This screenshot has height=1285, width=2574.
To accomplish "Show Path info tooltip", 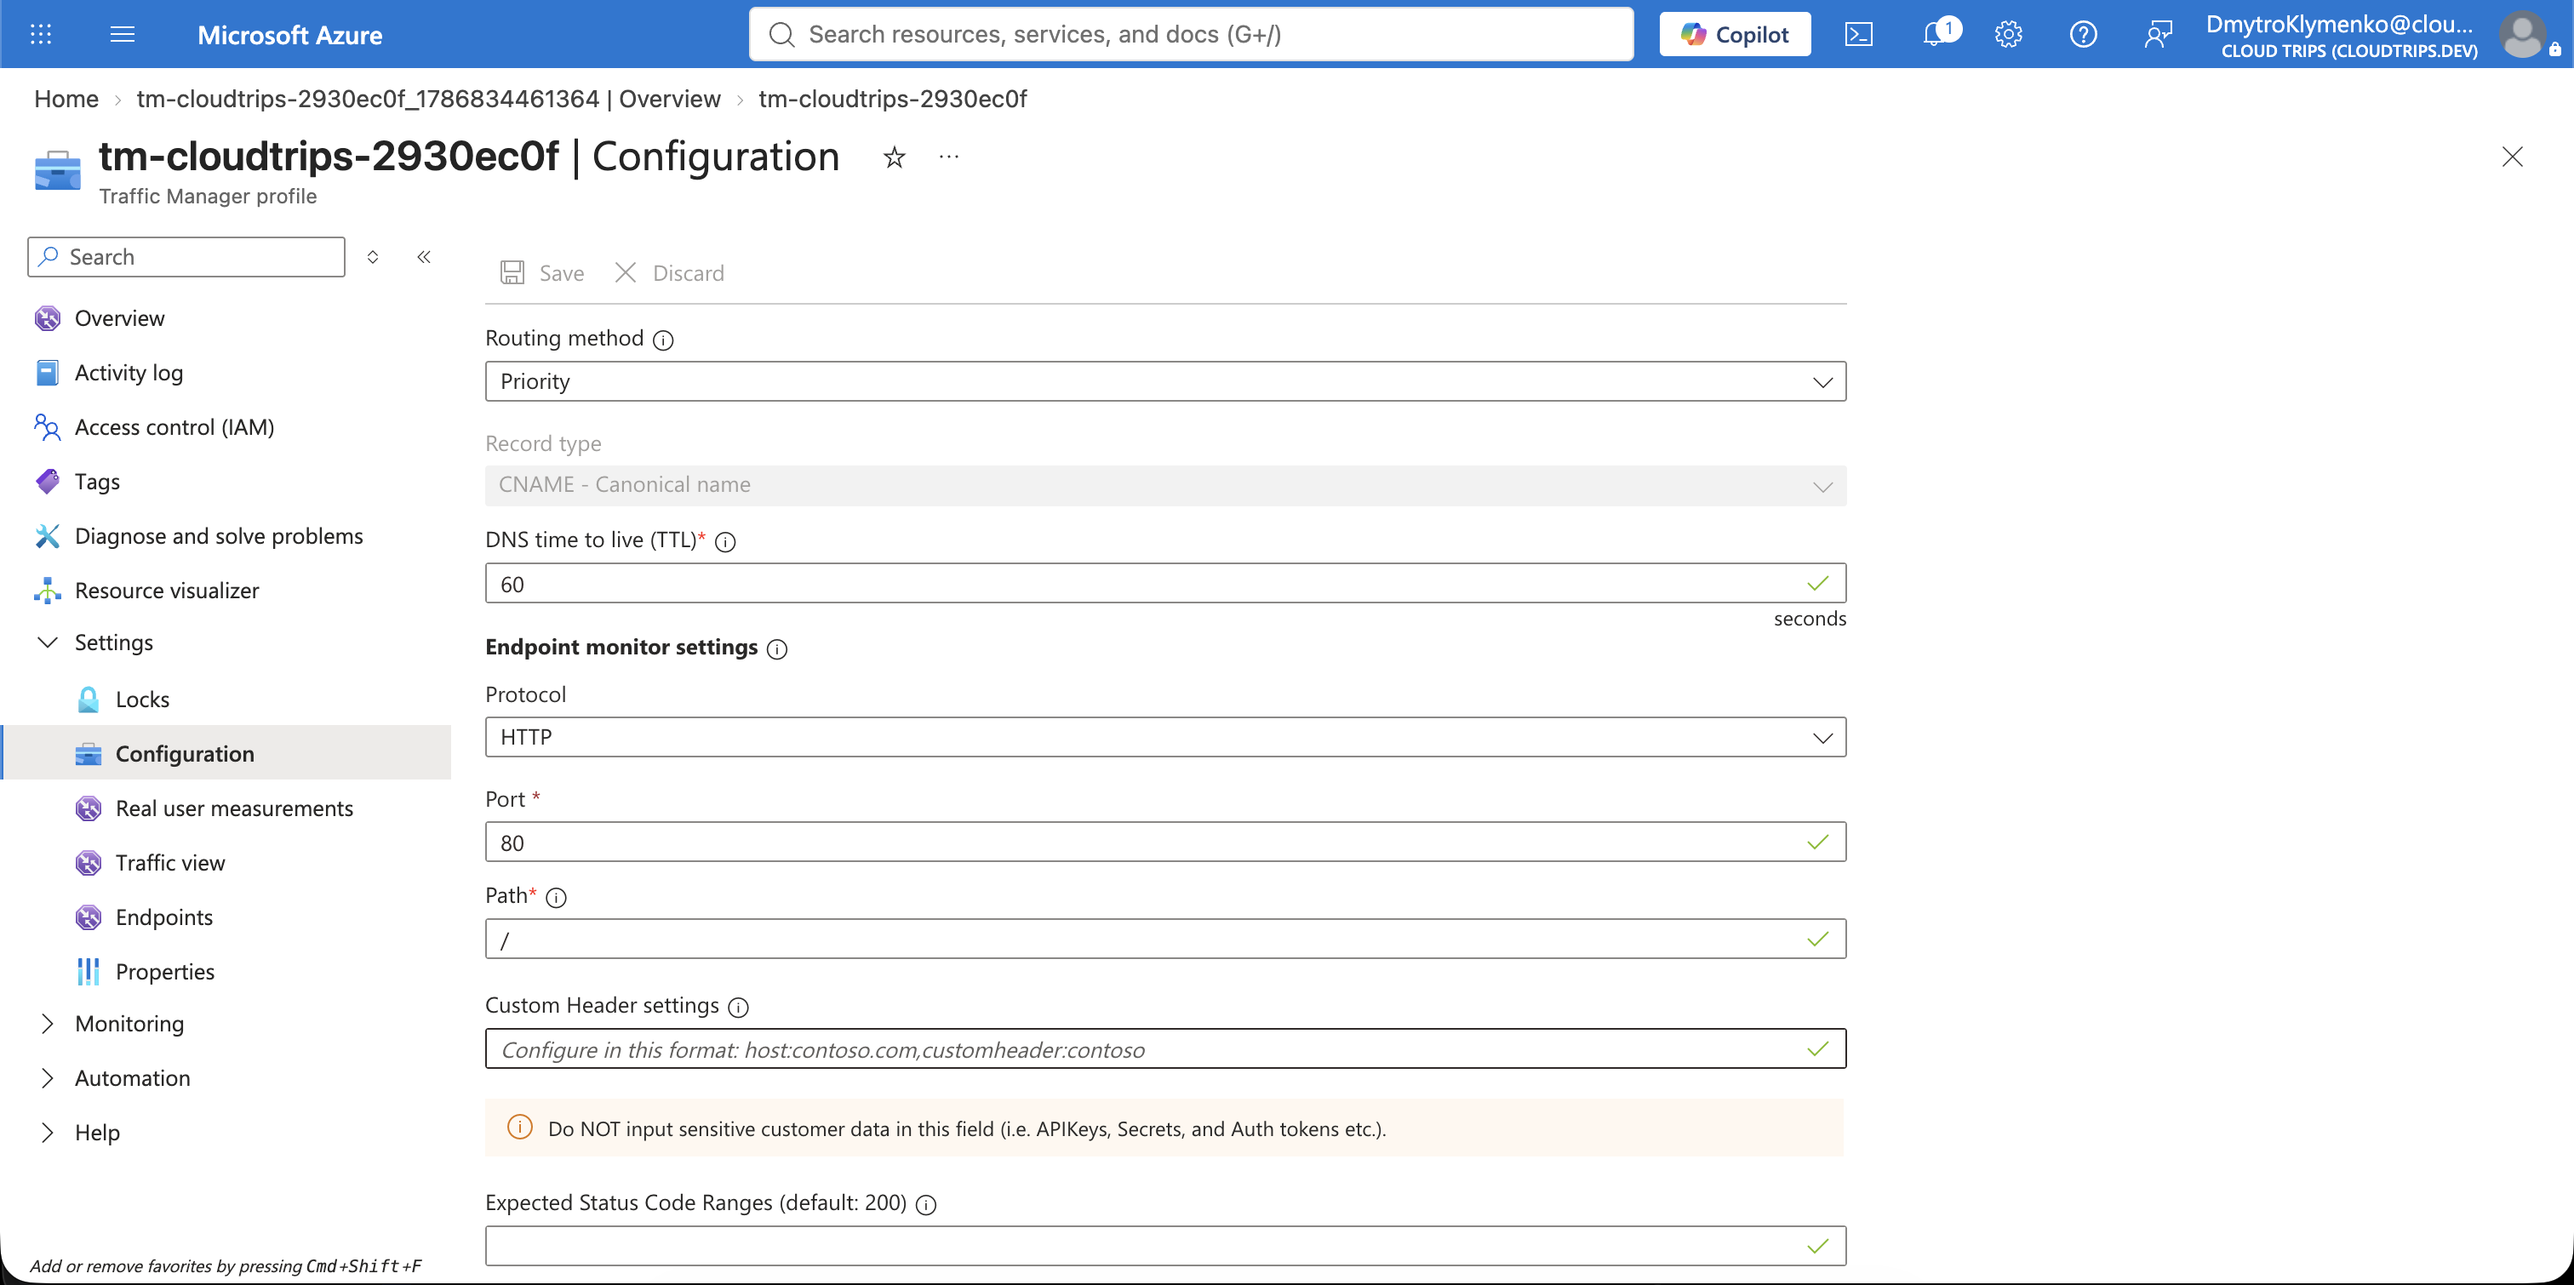I will coord(557,897).
